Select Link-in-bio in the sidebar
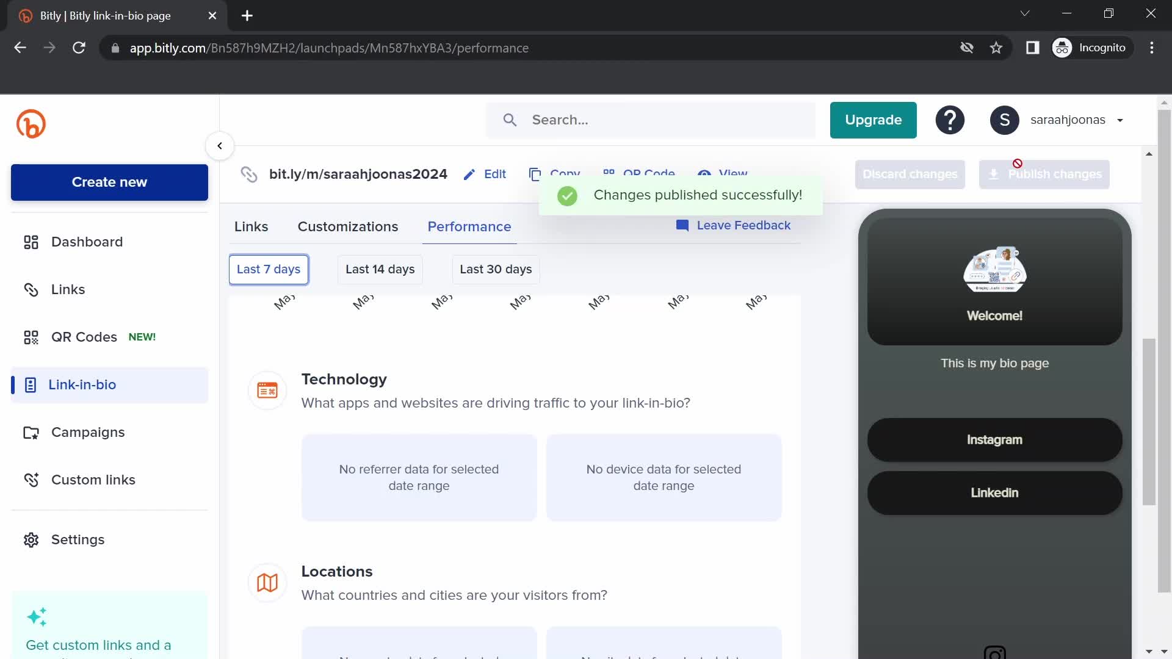This screenshot has height=659, width=1172. click(x=109, y=385)
